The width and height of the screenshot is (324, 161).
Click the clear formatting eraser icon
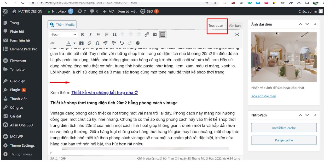[89, 43]
